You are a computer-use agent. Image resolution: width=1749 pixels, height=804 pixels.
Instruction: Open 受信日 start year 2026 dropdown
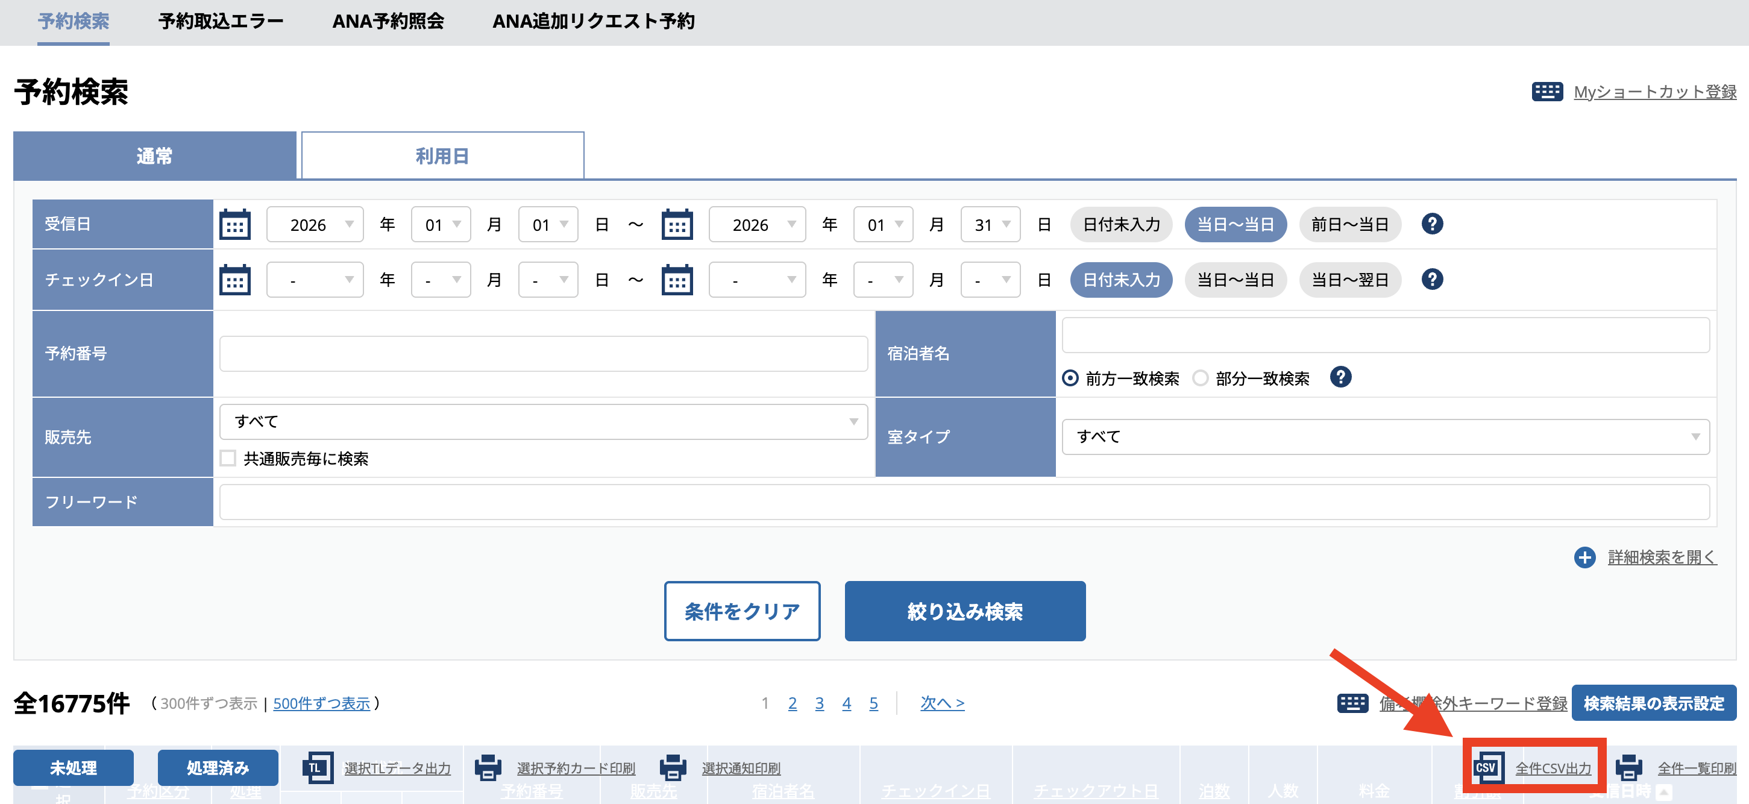coord(315,225)
